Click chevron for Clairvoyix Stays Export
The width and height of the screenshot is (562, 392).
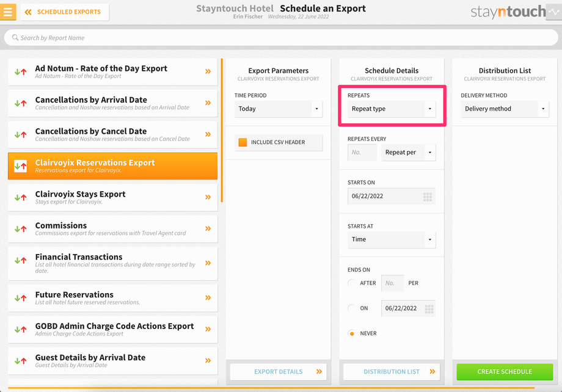pyautogui.click(x=208, y=197)
